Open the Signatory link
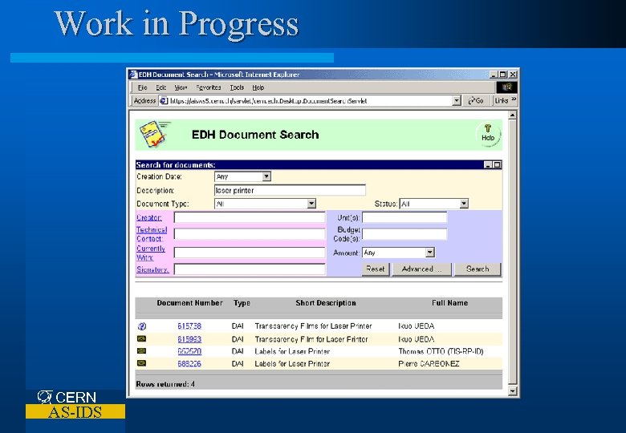 click(153, 269)
